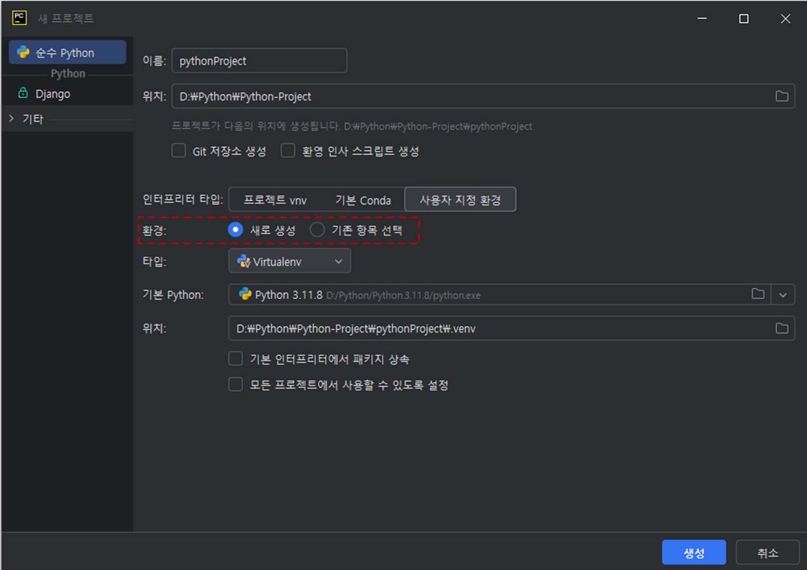The image size is (807, 570).
Task: Click the 인터프리터 타입 label
Action: click(x=183, y=199)
